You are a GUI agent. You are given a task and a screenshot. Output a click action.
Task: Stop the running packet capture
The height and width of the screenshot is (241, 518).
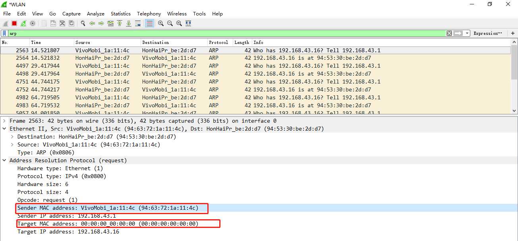point(14,23)
